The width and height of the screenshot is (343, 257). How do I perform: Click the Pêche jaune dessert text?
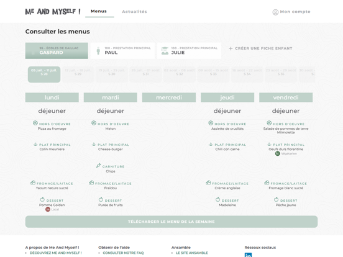coord(286,205)
